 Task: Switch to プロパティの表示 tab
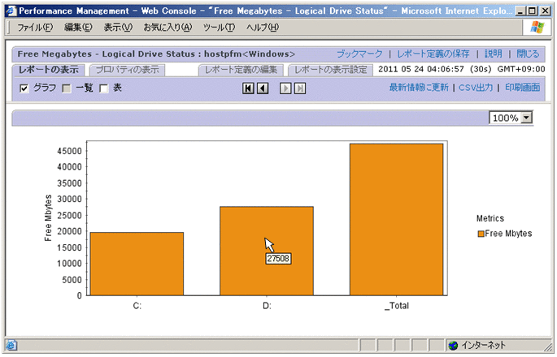tap(127, 70)
